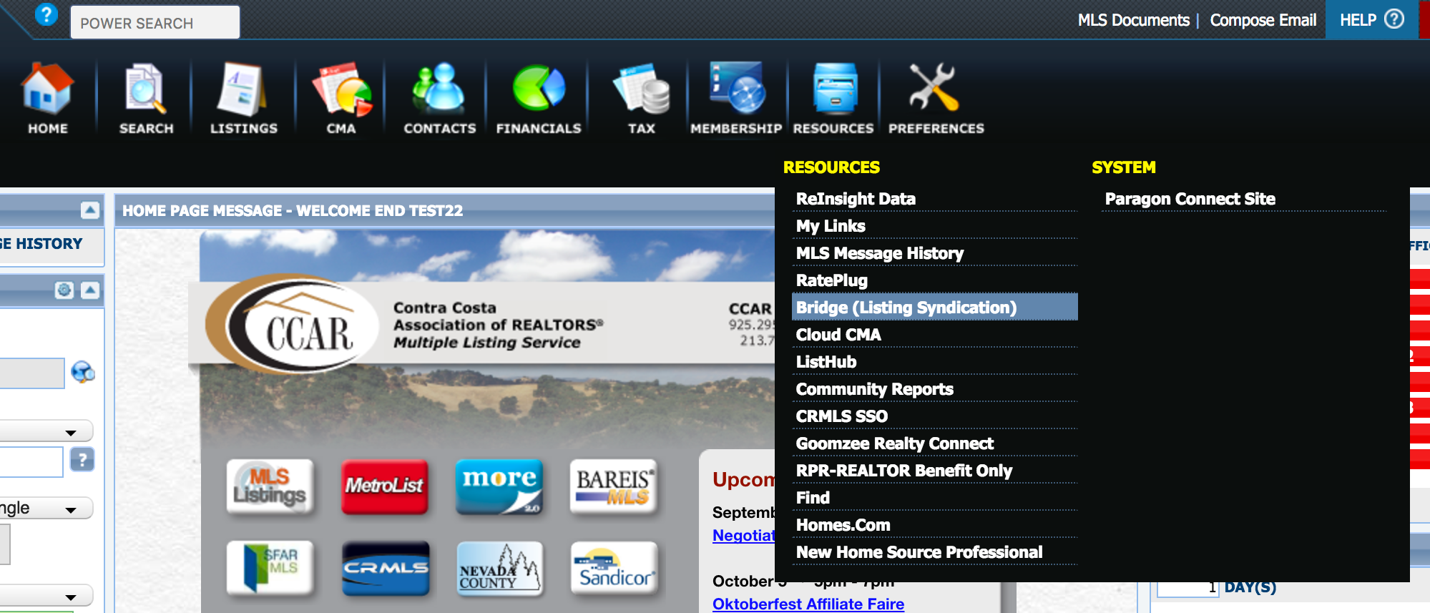Viewport: 1430px width, 613px height.
Task: Click the white input field beside help icon
Action: (x=31, y=461)
